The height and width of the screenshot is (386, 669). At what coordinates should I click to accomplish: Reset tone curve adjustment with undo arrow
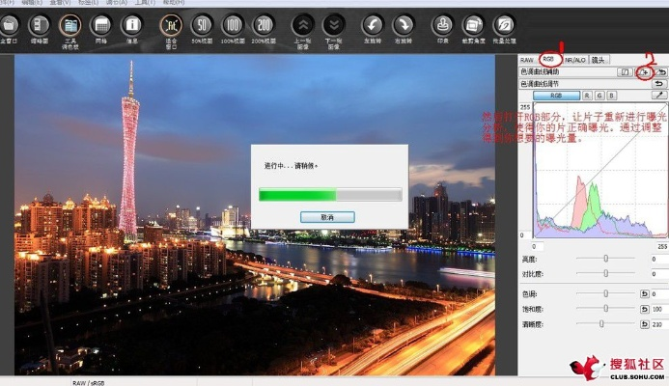659,84
